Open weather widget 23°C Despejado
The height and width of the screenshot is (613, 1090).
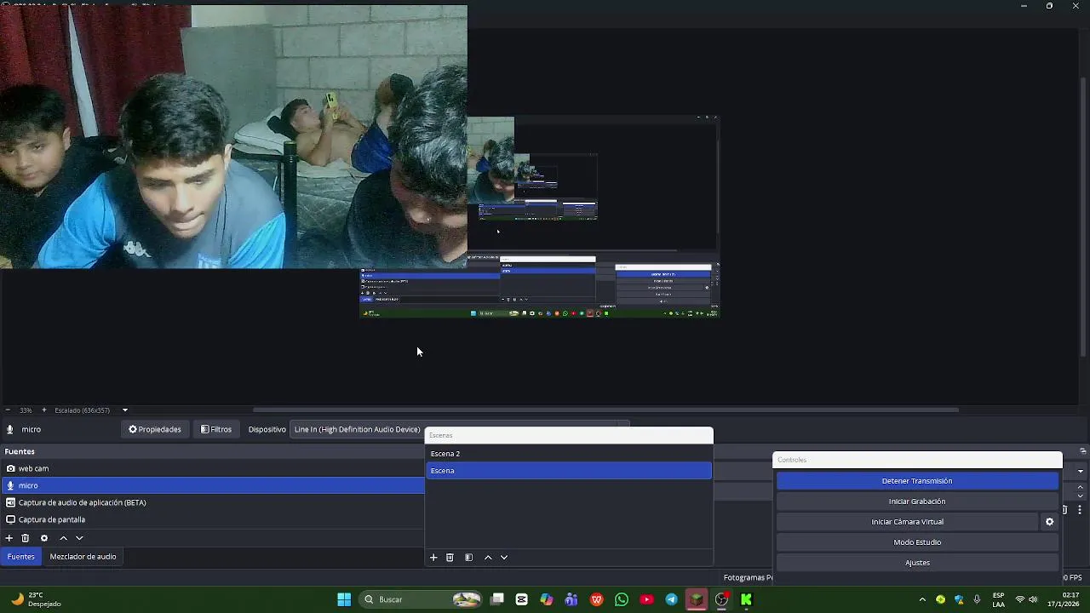pos(36,599)
